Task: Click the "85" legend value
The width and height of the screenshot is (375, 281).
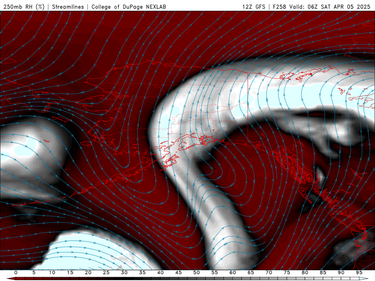Action: click(323, 273)
